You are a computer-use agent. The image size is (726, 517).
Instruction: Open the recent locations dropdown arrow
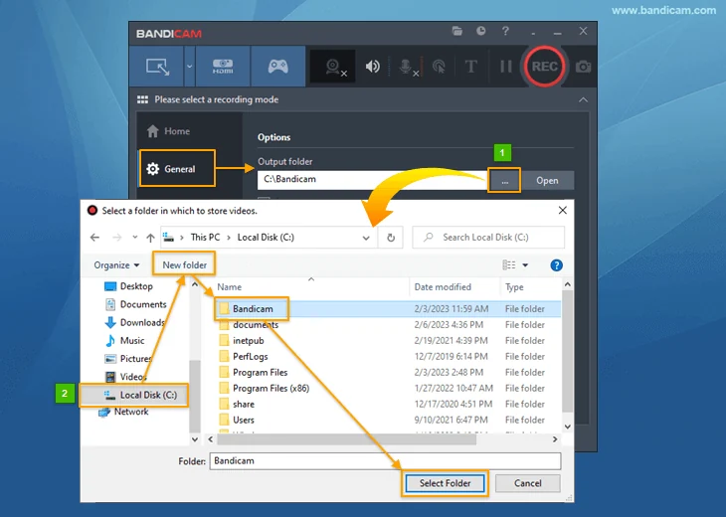[x=134, y=238]
